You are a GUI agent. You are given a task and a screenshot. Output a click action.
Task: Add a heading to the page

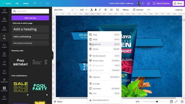pyautogui.click(x=30, y=29)
